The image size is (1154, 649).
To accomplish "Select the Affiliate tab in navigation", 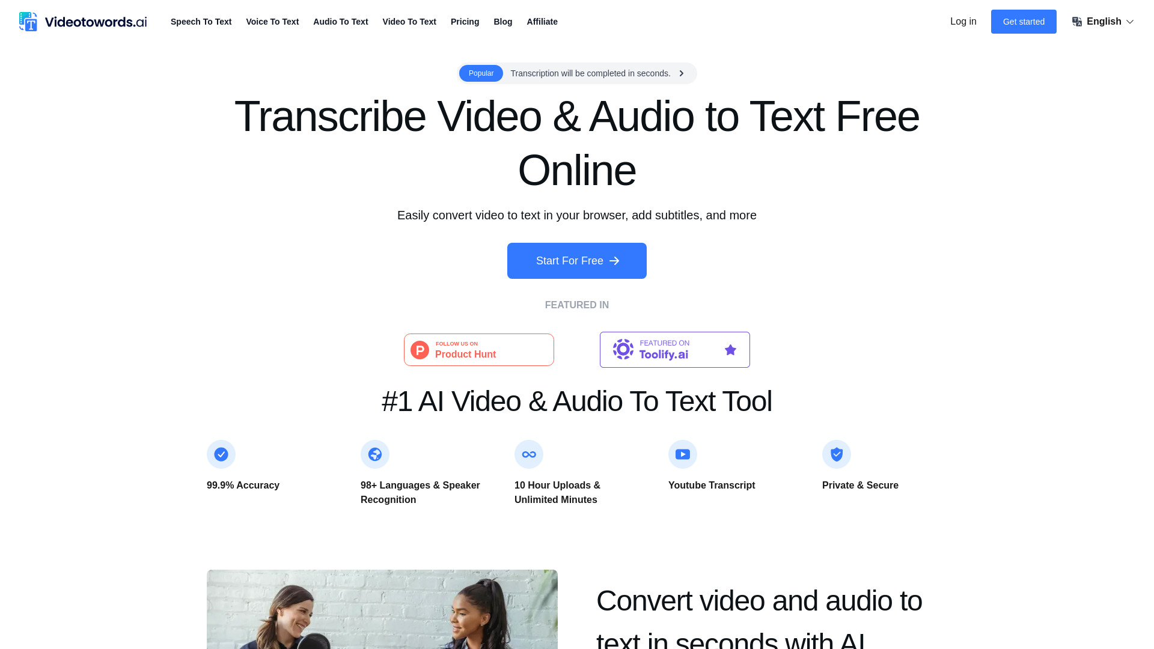I will tap(542, 22).
